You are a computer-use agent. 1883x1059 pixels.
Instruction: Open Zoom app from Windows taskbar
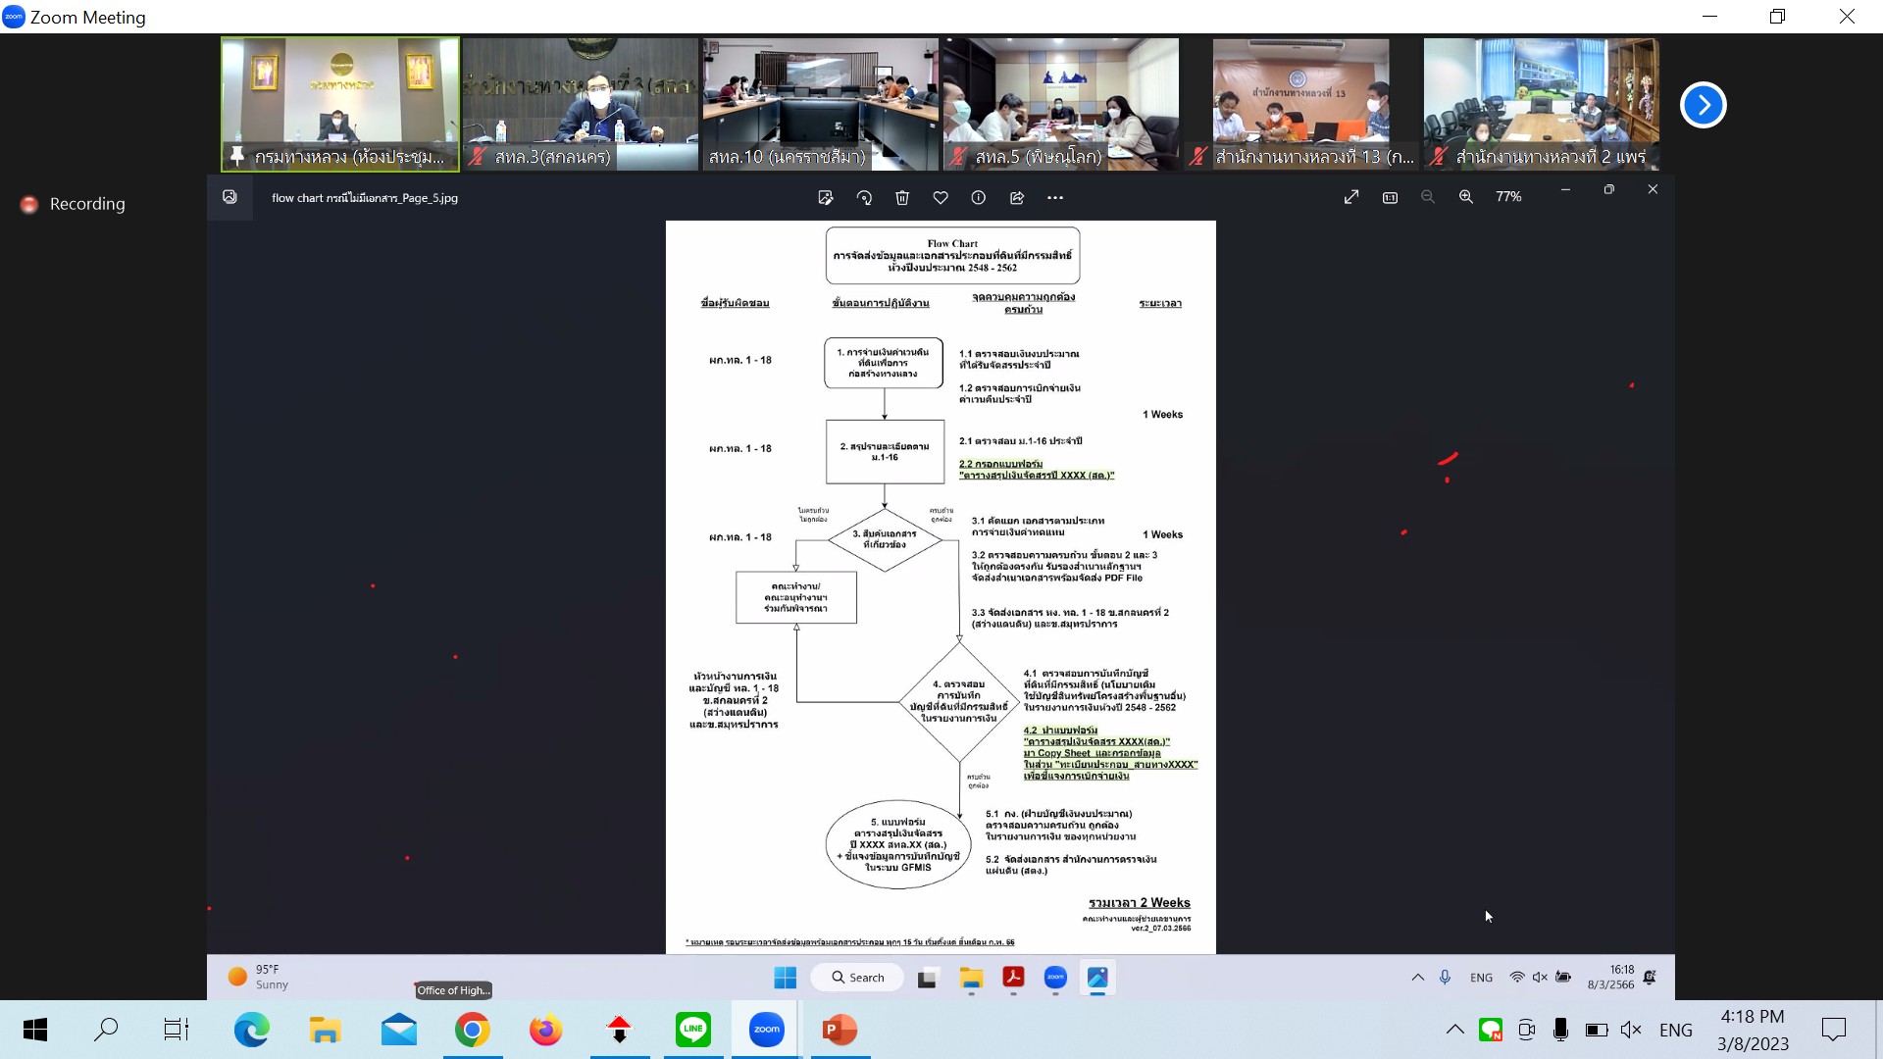tap(767, 1030)
